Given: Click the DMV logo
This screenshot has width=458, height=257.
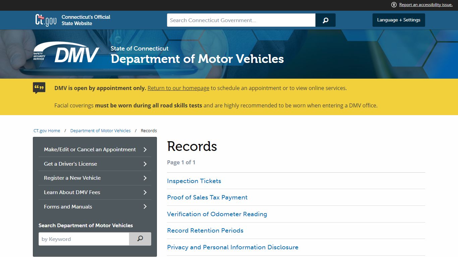Looking at the screenshot, I should (x=66, y=53).
